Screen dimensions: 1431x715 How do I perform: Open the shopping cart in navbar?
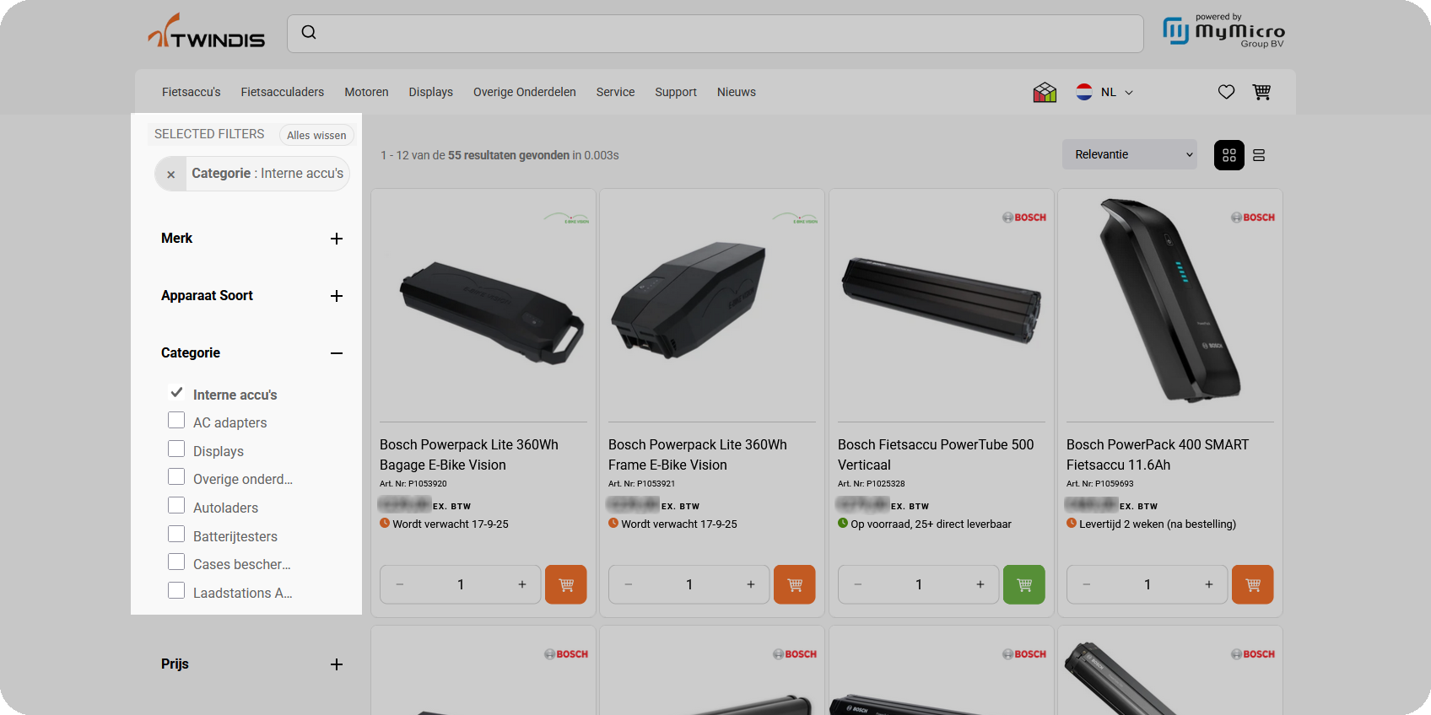[1261, 92]
